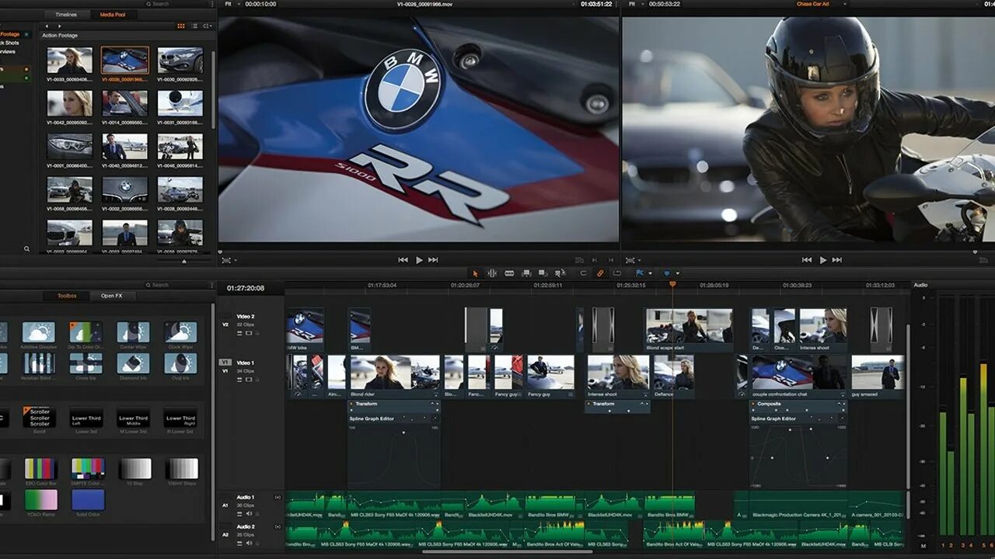Open marker color dropdown arrow
Screen dimensions: 995x559
tap(677, 273)
